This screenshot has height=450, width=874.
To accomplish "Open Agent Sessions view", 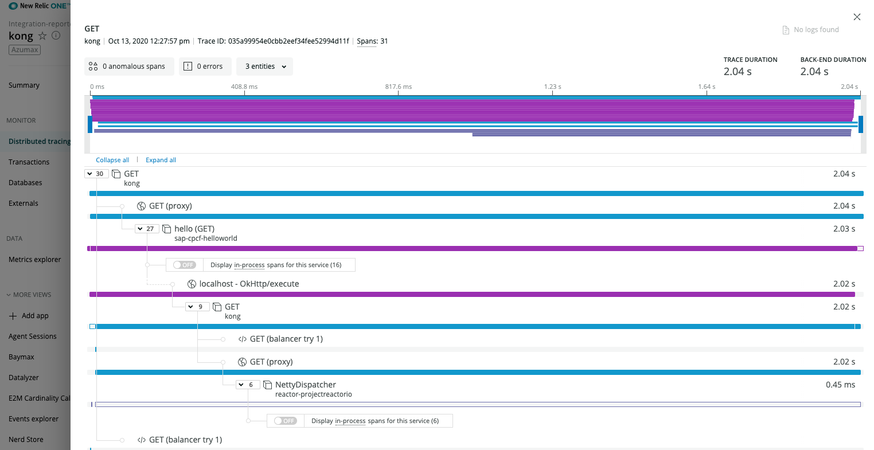I will 33,336.
